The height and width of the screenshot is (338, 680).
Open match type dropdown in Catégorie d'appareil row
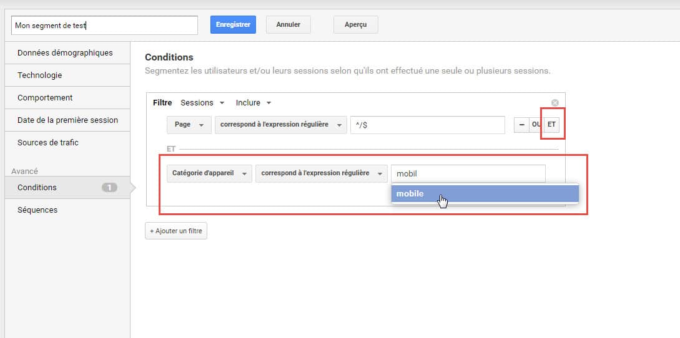click(322, 173)
